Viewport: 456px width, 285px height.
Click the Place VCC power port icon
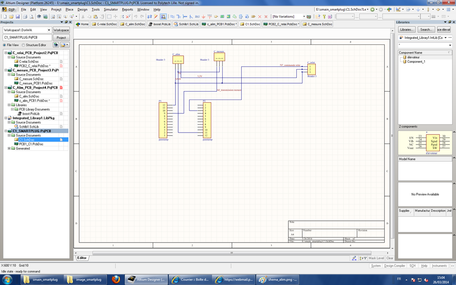tap(210, 17)
